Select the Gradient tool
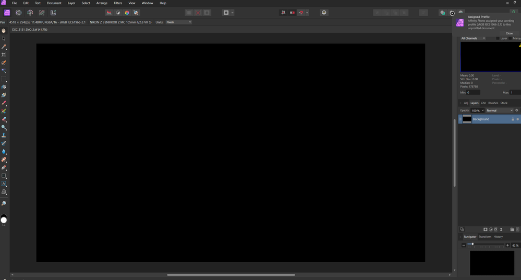 point(4,95)
